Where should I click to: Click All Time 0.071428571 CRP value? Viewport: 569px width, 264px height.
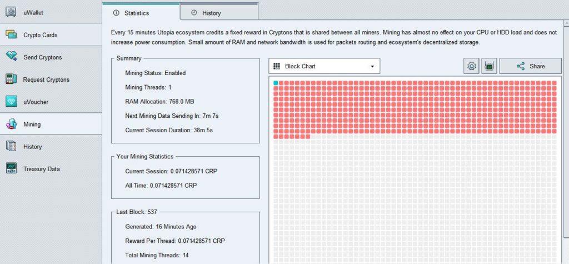click(x=173, y=186)
